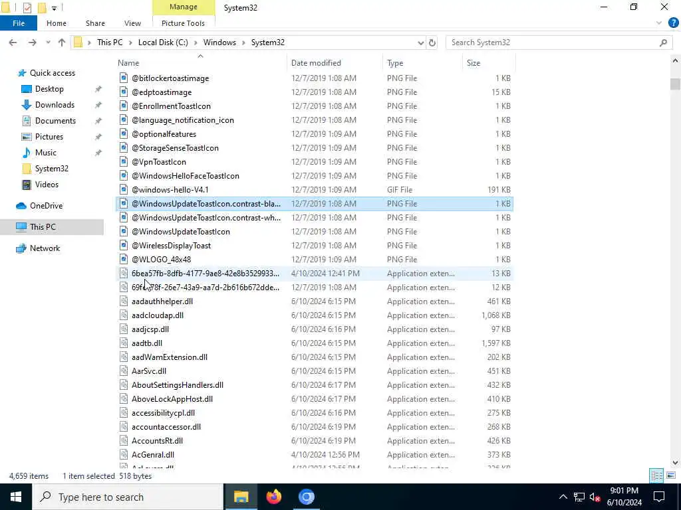Click the Properties quick access toolbar icon

pos(27,7)
